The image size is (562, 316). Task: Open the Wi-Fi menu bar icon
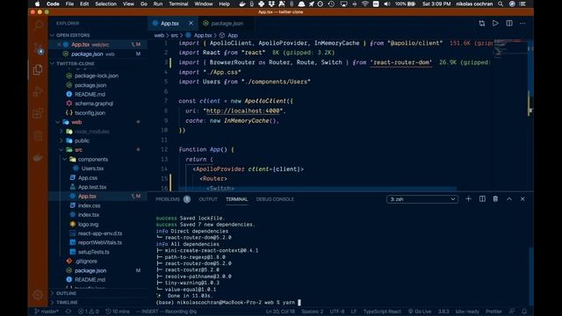(x=365, y=4)
